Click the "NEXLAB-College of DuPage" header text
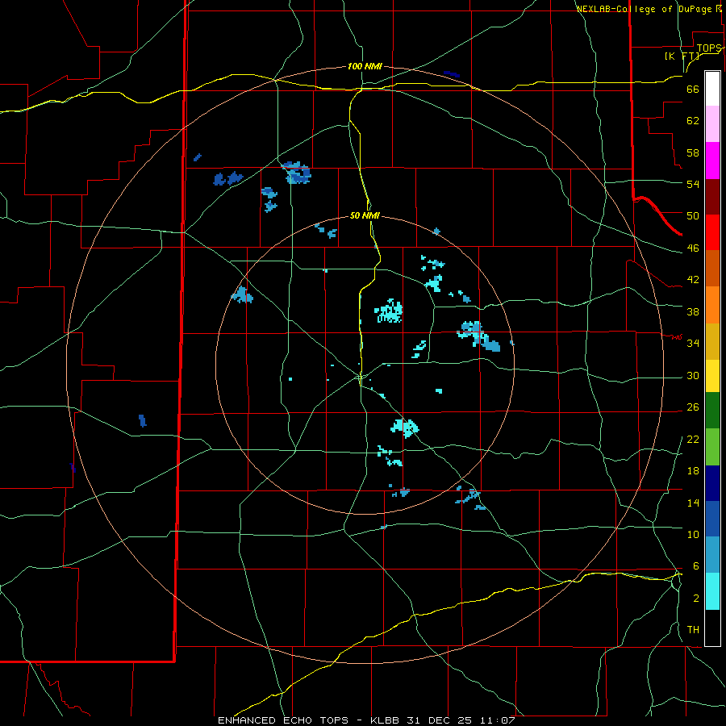Viewport: 726px width, 726px height. (646, 9)
